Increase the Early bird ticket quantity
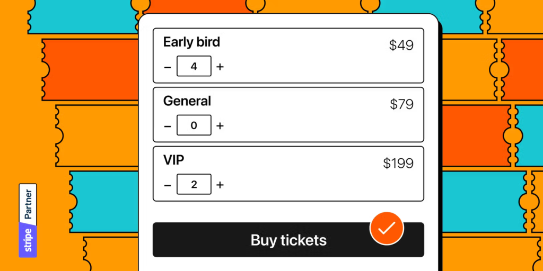The height and width of the screenshot is (271, 543). coord(220,67)
